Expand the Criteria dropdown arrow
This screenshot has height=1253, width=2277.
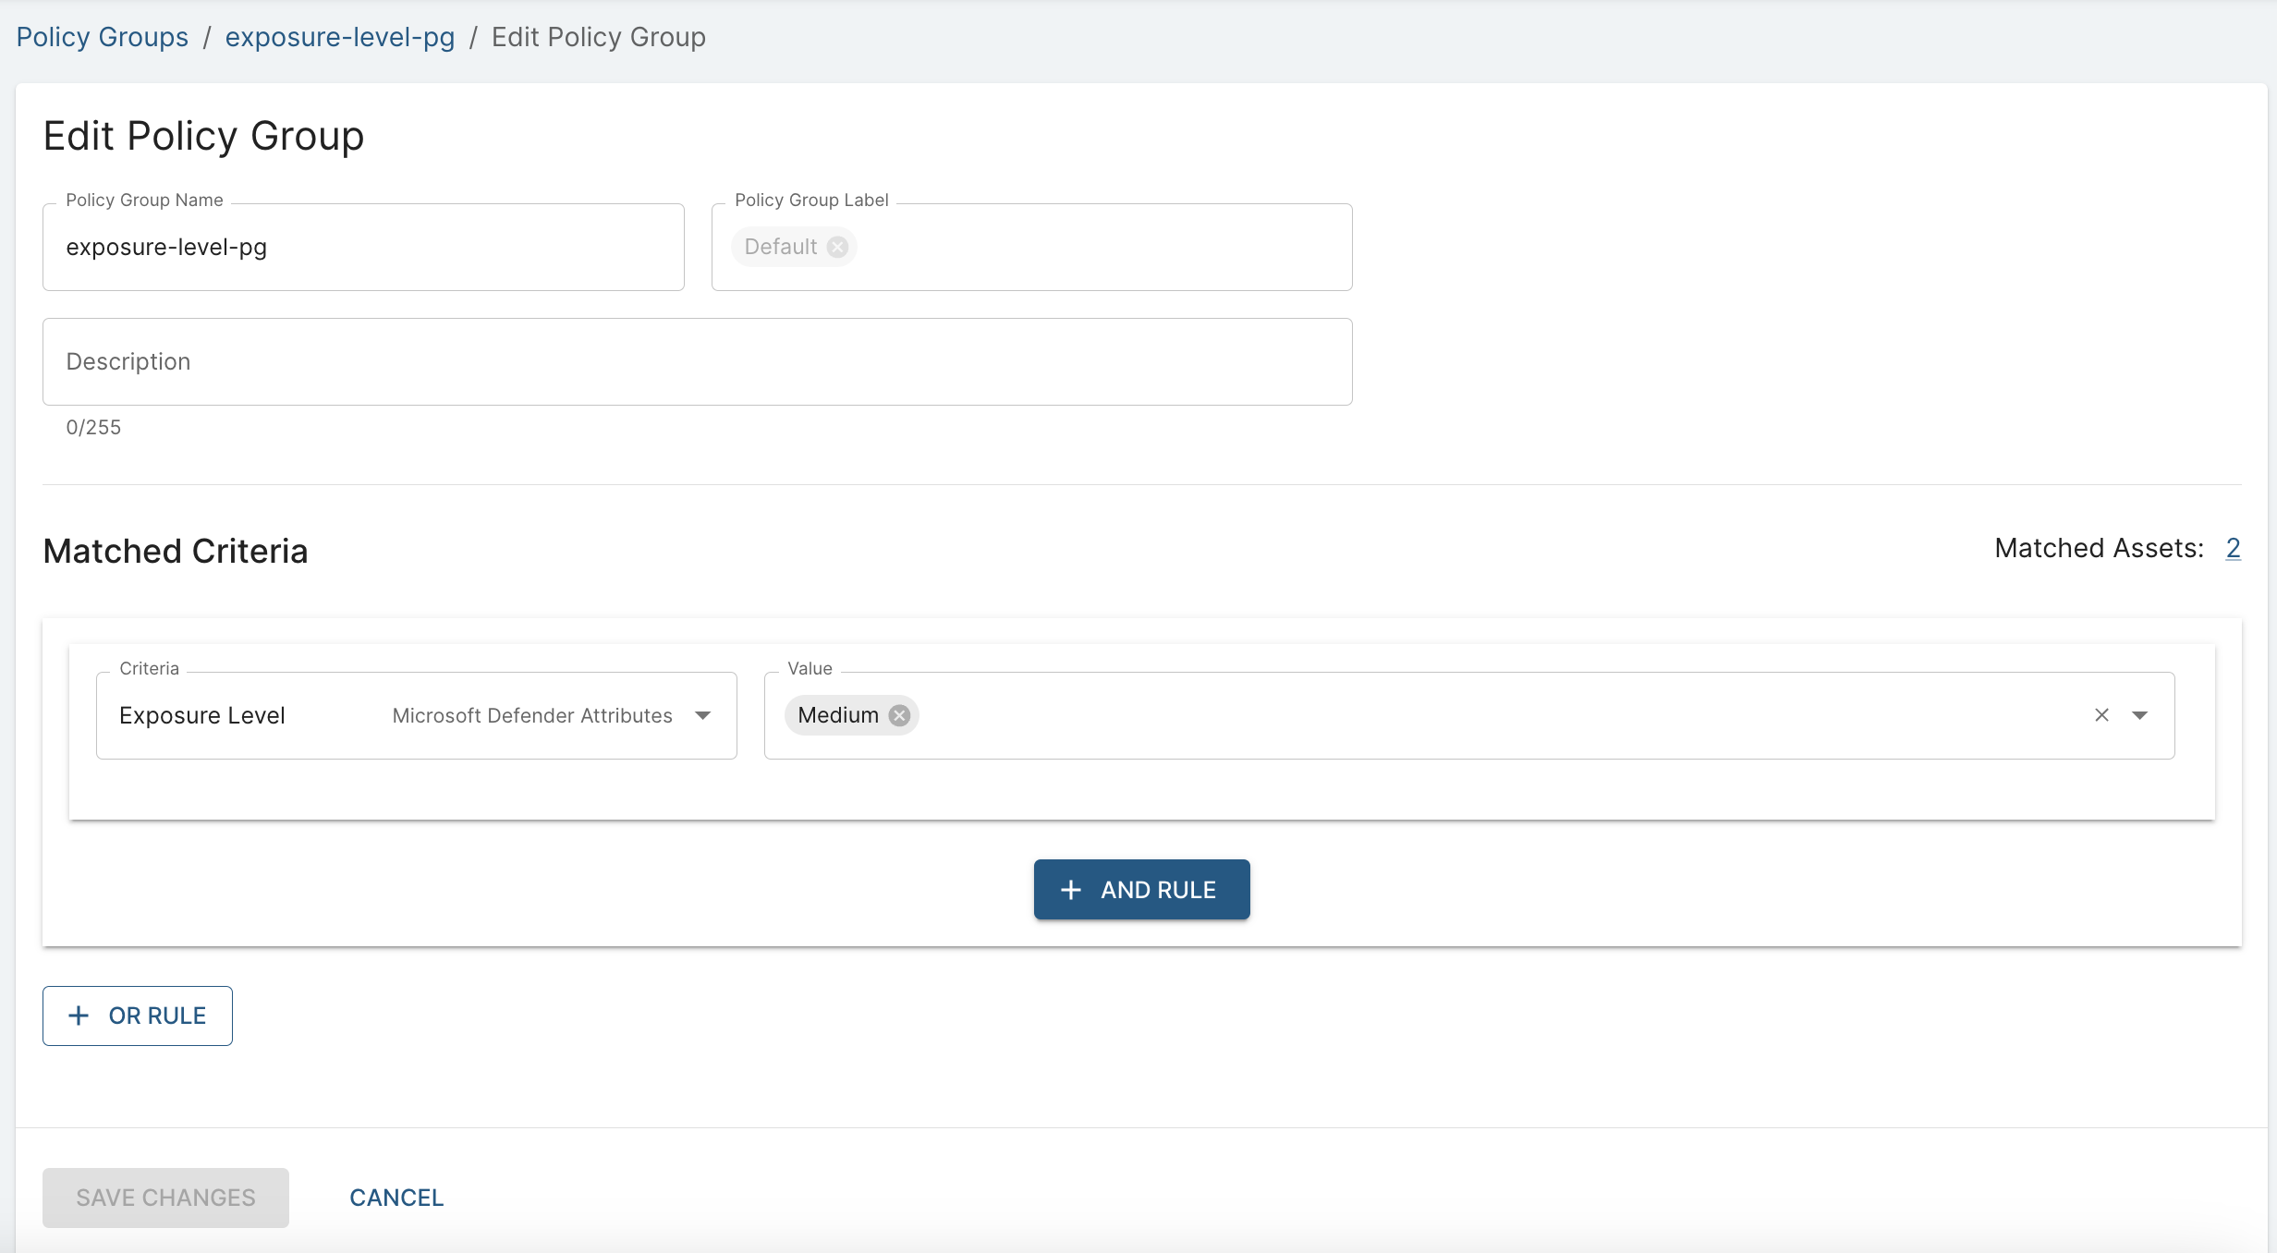pyautogui.click(x=703, y=715)
